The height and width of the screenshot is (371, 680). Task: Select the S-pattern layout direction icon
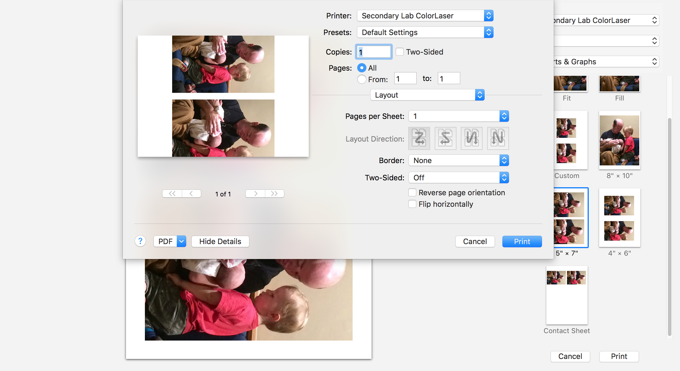coord(445,138)
